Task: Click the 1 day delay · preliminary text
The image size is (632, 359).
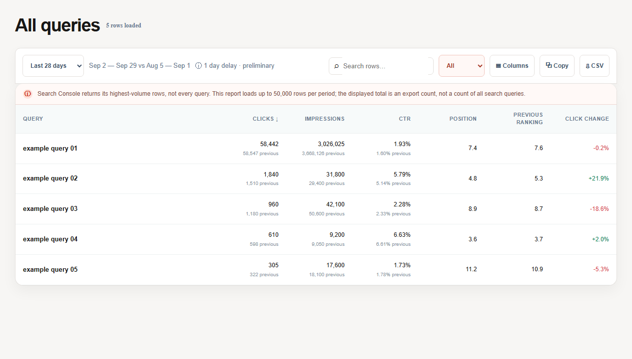Action: pos(239,66)
